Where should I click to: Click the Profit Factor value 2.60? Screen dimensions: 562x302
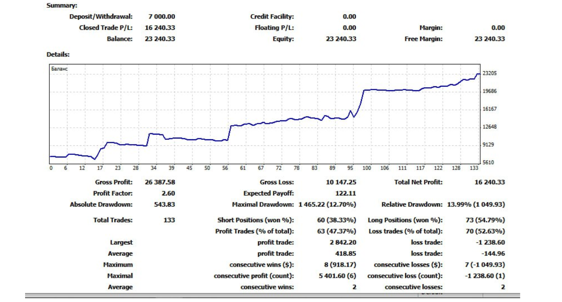[168, 193]
